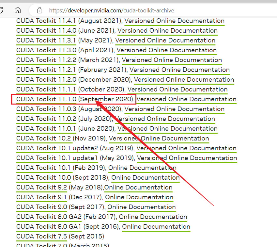Viewport: 277px width, 247px height.
Task: Open Versioned Online Documentation for 11.2.0
Action: (x=184, y=80)
